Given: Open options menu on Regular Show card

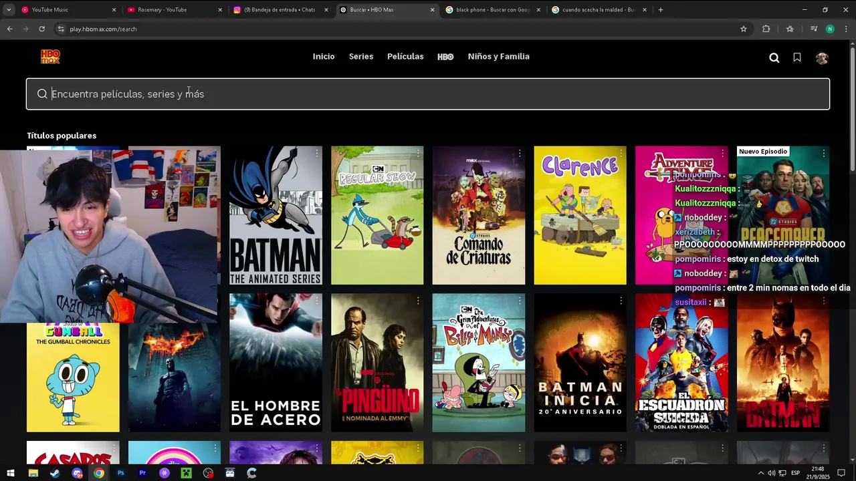Looking at the screenshot, I should click(x=419, y=154).
